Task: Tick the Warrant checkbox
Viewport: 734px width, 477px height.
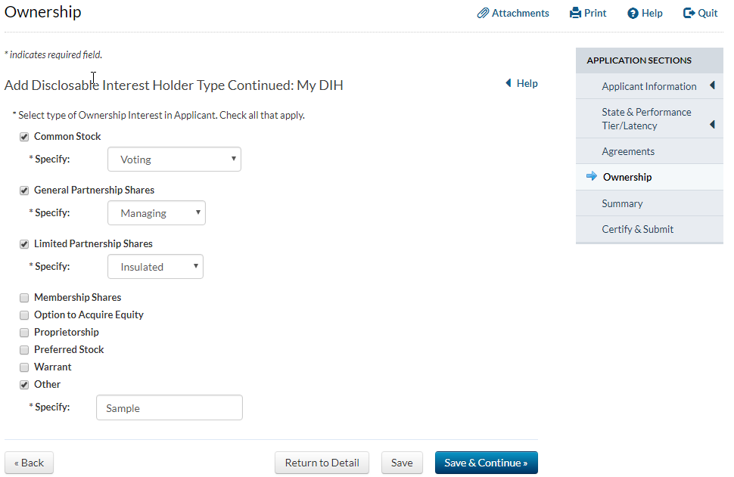Action: pyautogui.click(x=24, y=367)
